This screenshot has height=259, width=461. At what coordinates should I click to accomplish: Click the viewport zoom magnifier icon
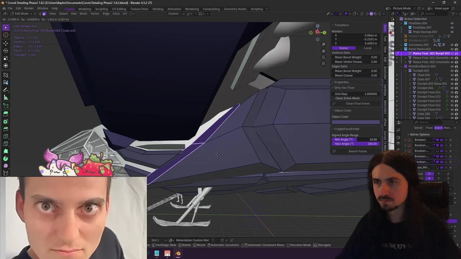tap(323, 44)
